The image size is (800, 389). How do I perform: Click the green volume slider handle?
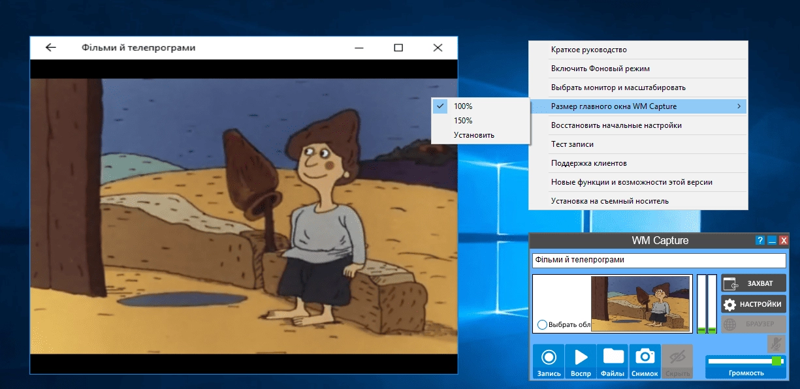click(776, 361)
